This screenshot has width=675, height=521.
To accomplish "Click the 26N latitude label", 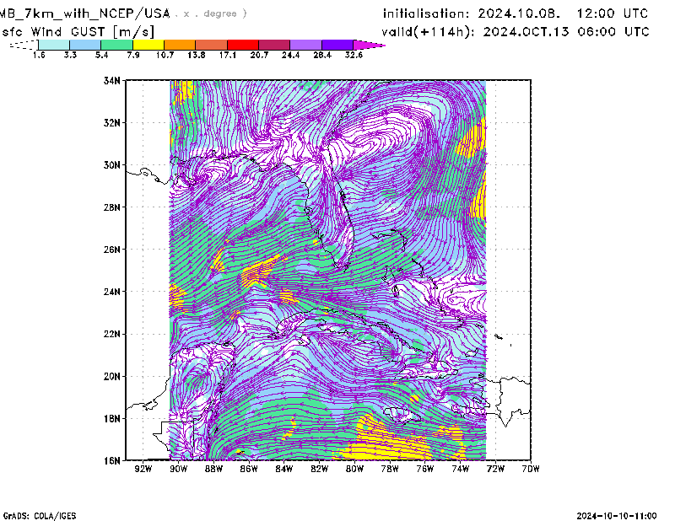I will coord(112,250).
